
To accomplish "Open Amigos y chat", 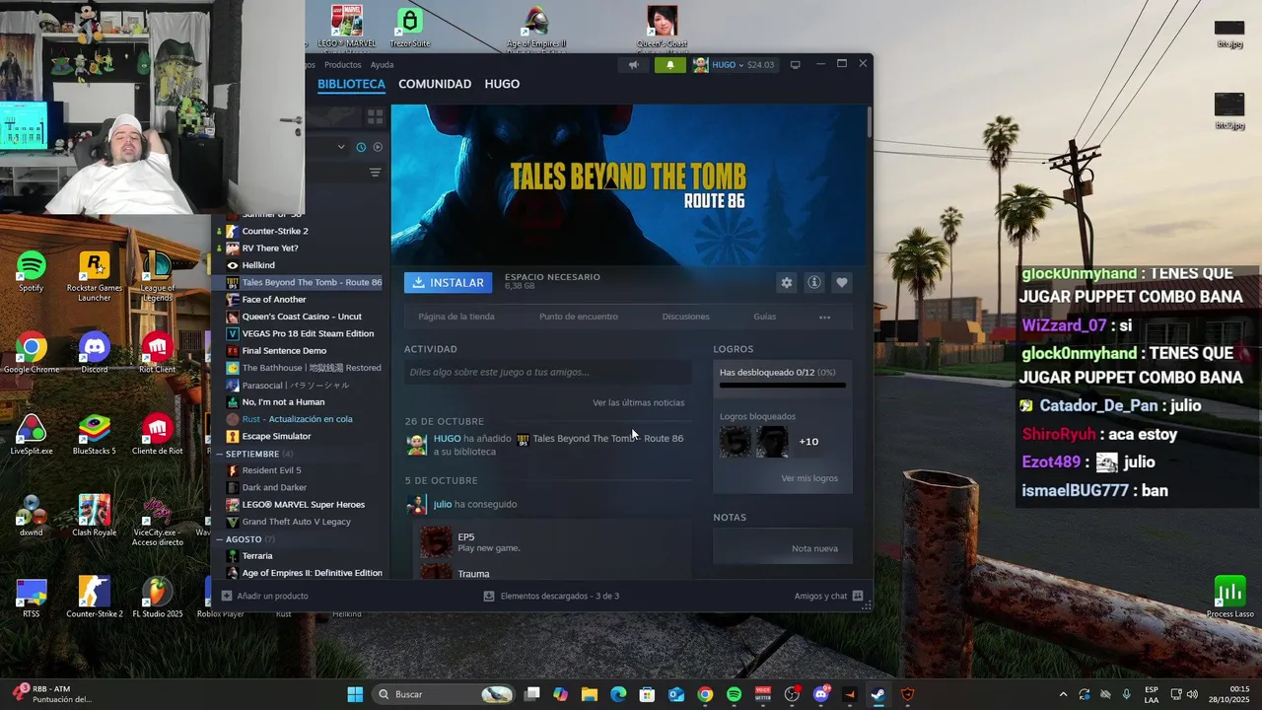I will 828,597.
